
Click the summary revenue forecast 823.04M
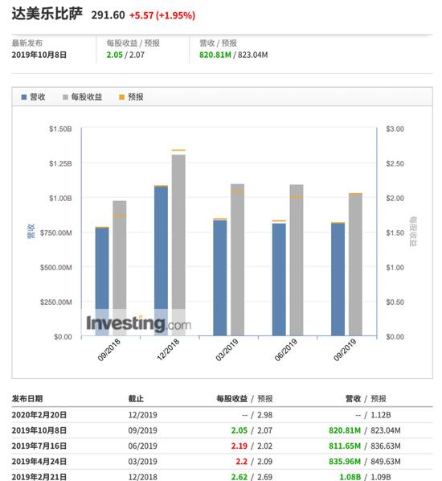pyautogui.click(x=253, y=55)
